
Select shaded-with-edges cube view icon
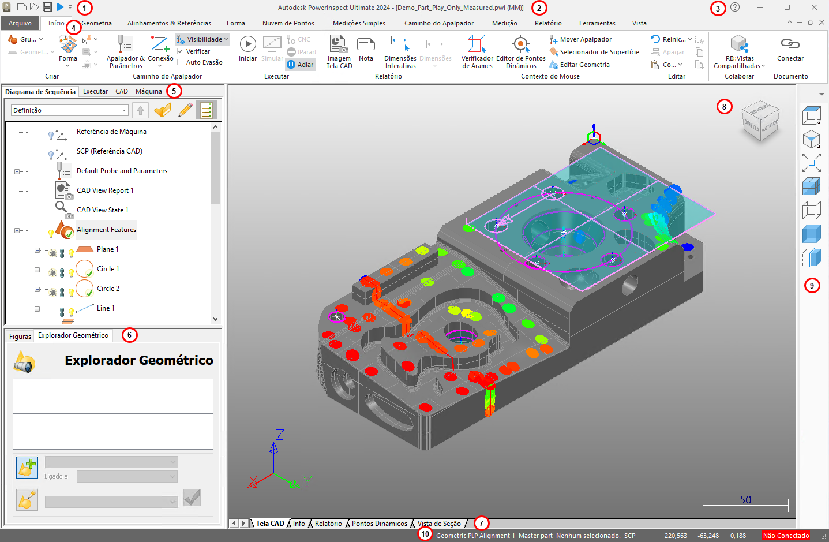812,186
